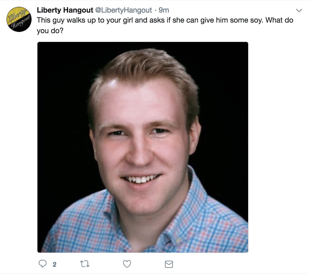Click the 'you do?' line of tweet text
Viewport: 309px width, 274px height.
(50, 31)
